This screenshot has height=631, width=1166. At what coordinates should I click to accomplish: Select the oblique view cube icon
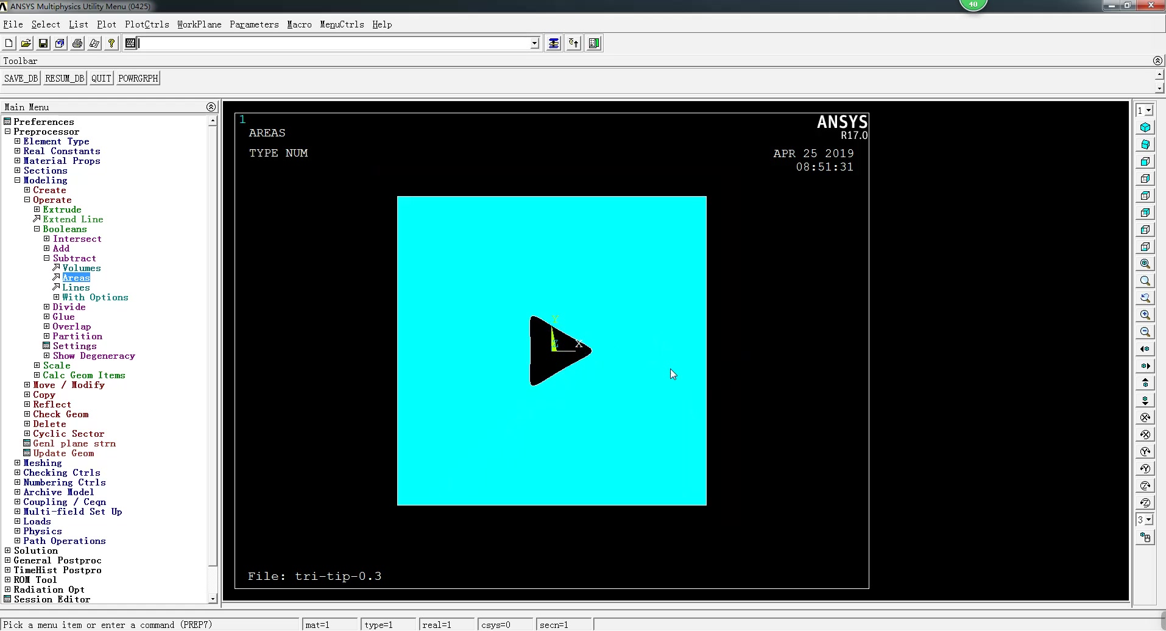tap(1145, 145)
